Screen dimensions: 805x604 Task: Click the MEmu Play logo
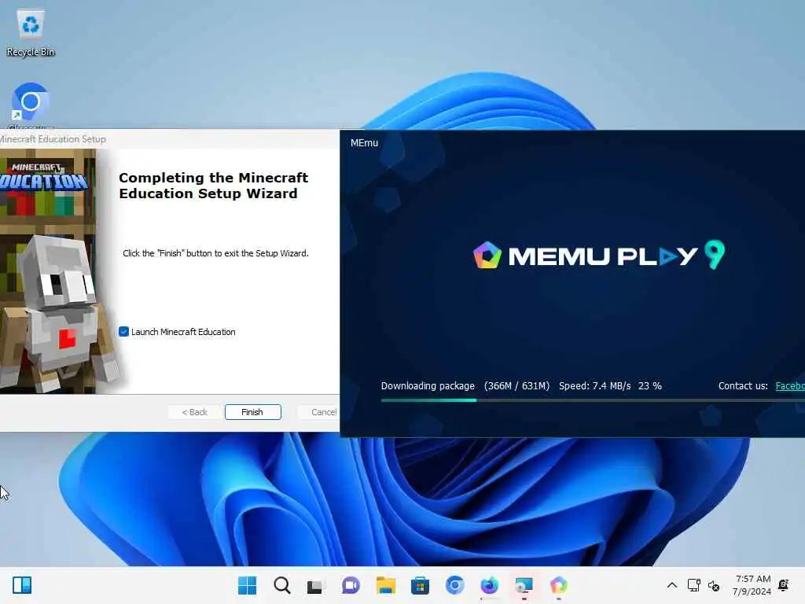click(598, 256)
